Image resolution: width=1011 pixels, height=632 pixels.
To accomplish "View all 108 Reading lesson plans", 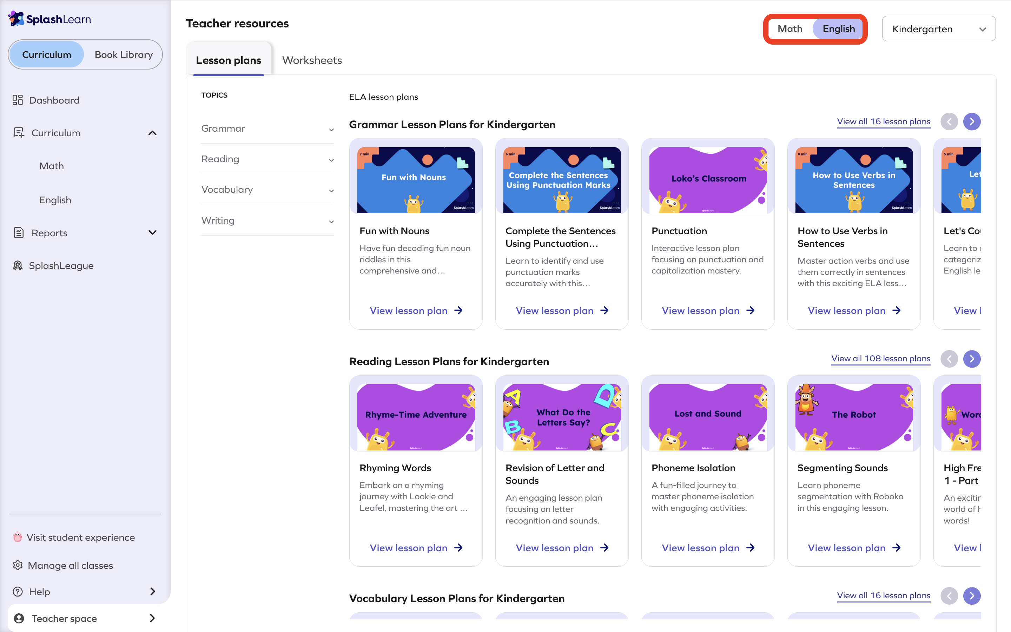I will pos(881,358).
